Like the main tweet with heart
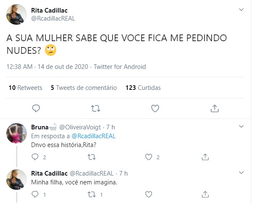This screenshot has width=260, height=205. tap(155, 108)
